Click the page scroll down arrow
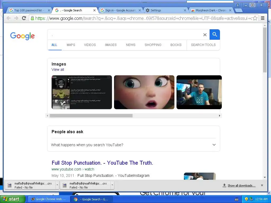Viewport: 271px width, 203px height. pos(265,177)
